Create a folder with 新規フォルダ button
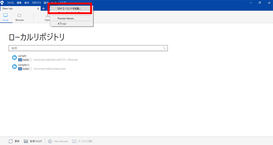273x145 pixels. (x=33, y=141)
